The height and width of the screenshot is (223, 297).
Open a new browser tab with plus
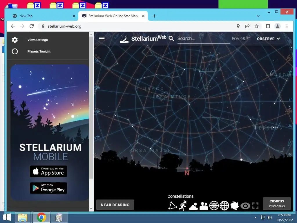[x=154, y=16]
